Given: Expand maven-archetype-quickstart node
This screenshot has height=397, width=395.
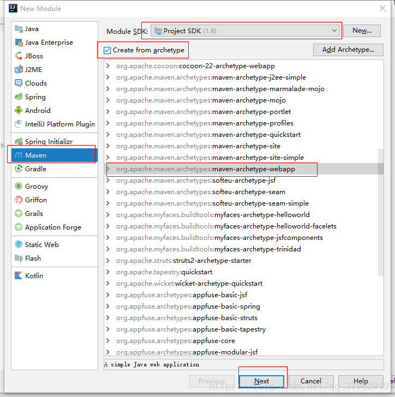Looking at the screenshot, I should tap(108, 135).
